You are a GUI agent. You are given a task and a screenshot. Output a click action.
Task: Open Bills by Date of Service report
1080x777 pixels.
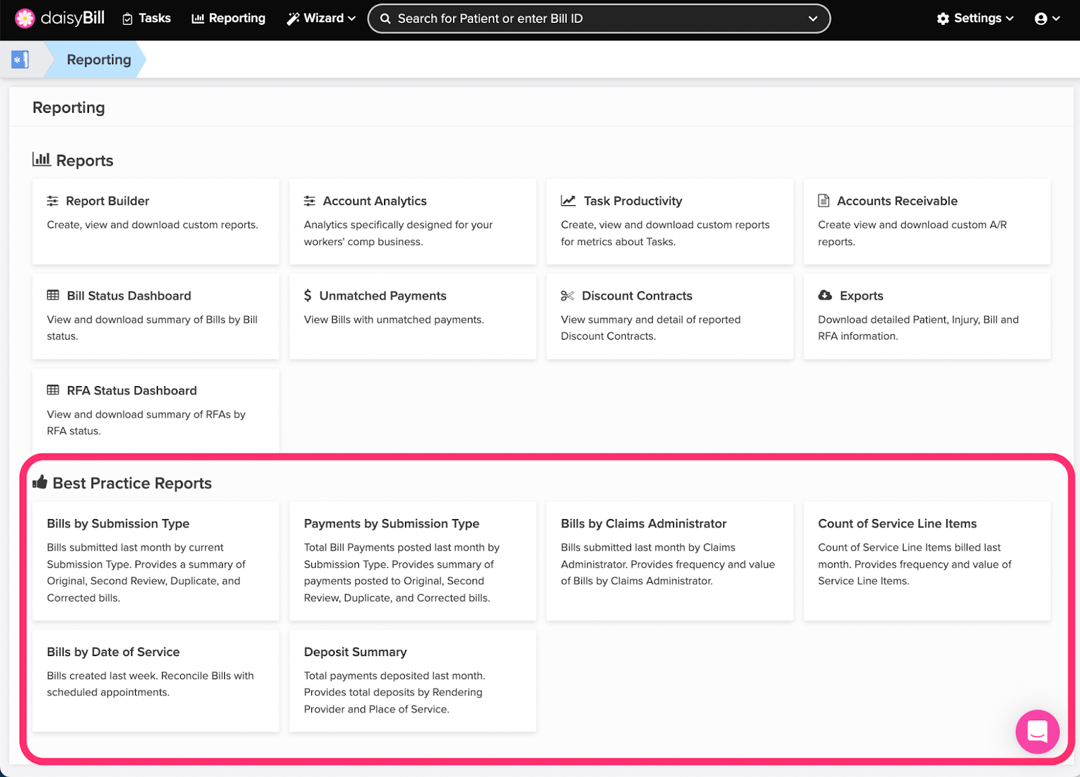pyautogui.click(x=156, y=681)
